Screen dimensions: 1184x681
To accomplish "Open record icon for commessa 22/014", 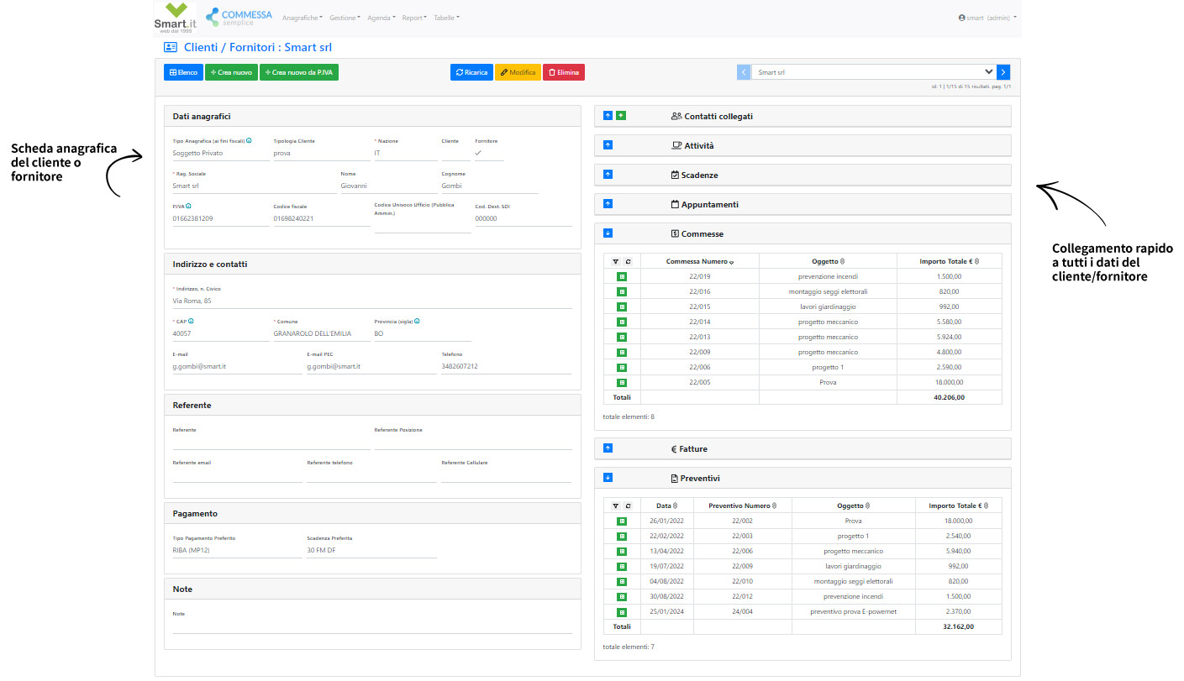I will (622, 322).
